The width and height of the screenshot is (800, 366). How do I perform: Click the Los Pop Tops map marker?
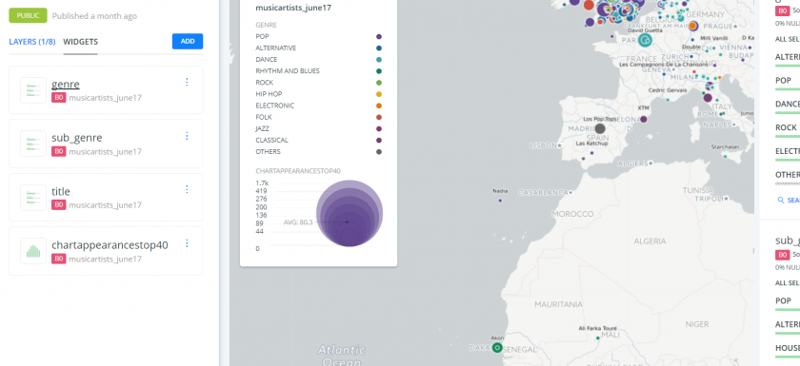tap(600, 128)
